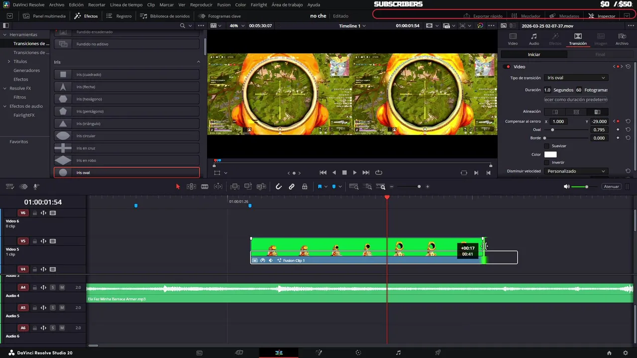Switch to the Video inspector tab
This screenshot has height=358, width=637.
point(513,39)
